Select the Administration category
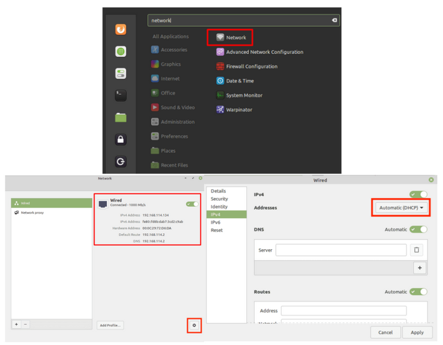 [x=173, y=122]
